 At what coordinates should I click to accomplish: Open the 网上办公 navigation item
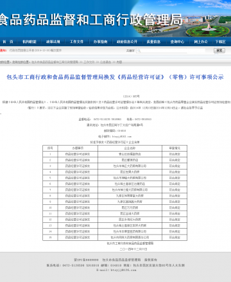click(201, 42)
